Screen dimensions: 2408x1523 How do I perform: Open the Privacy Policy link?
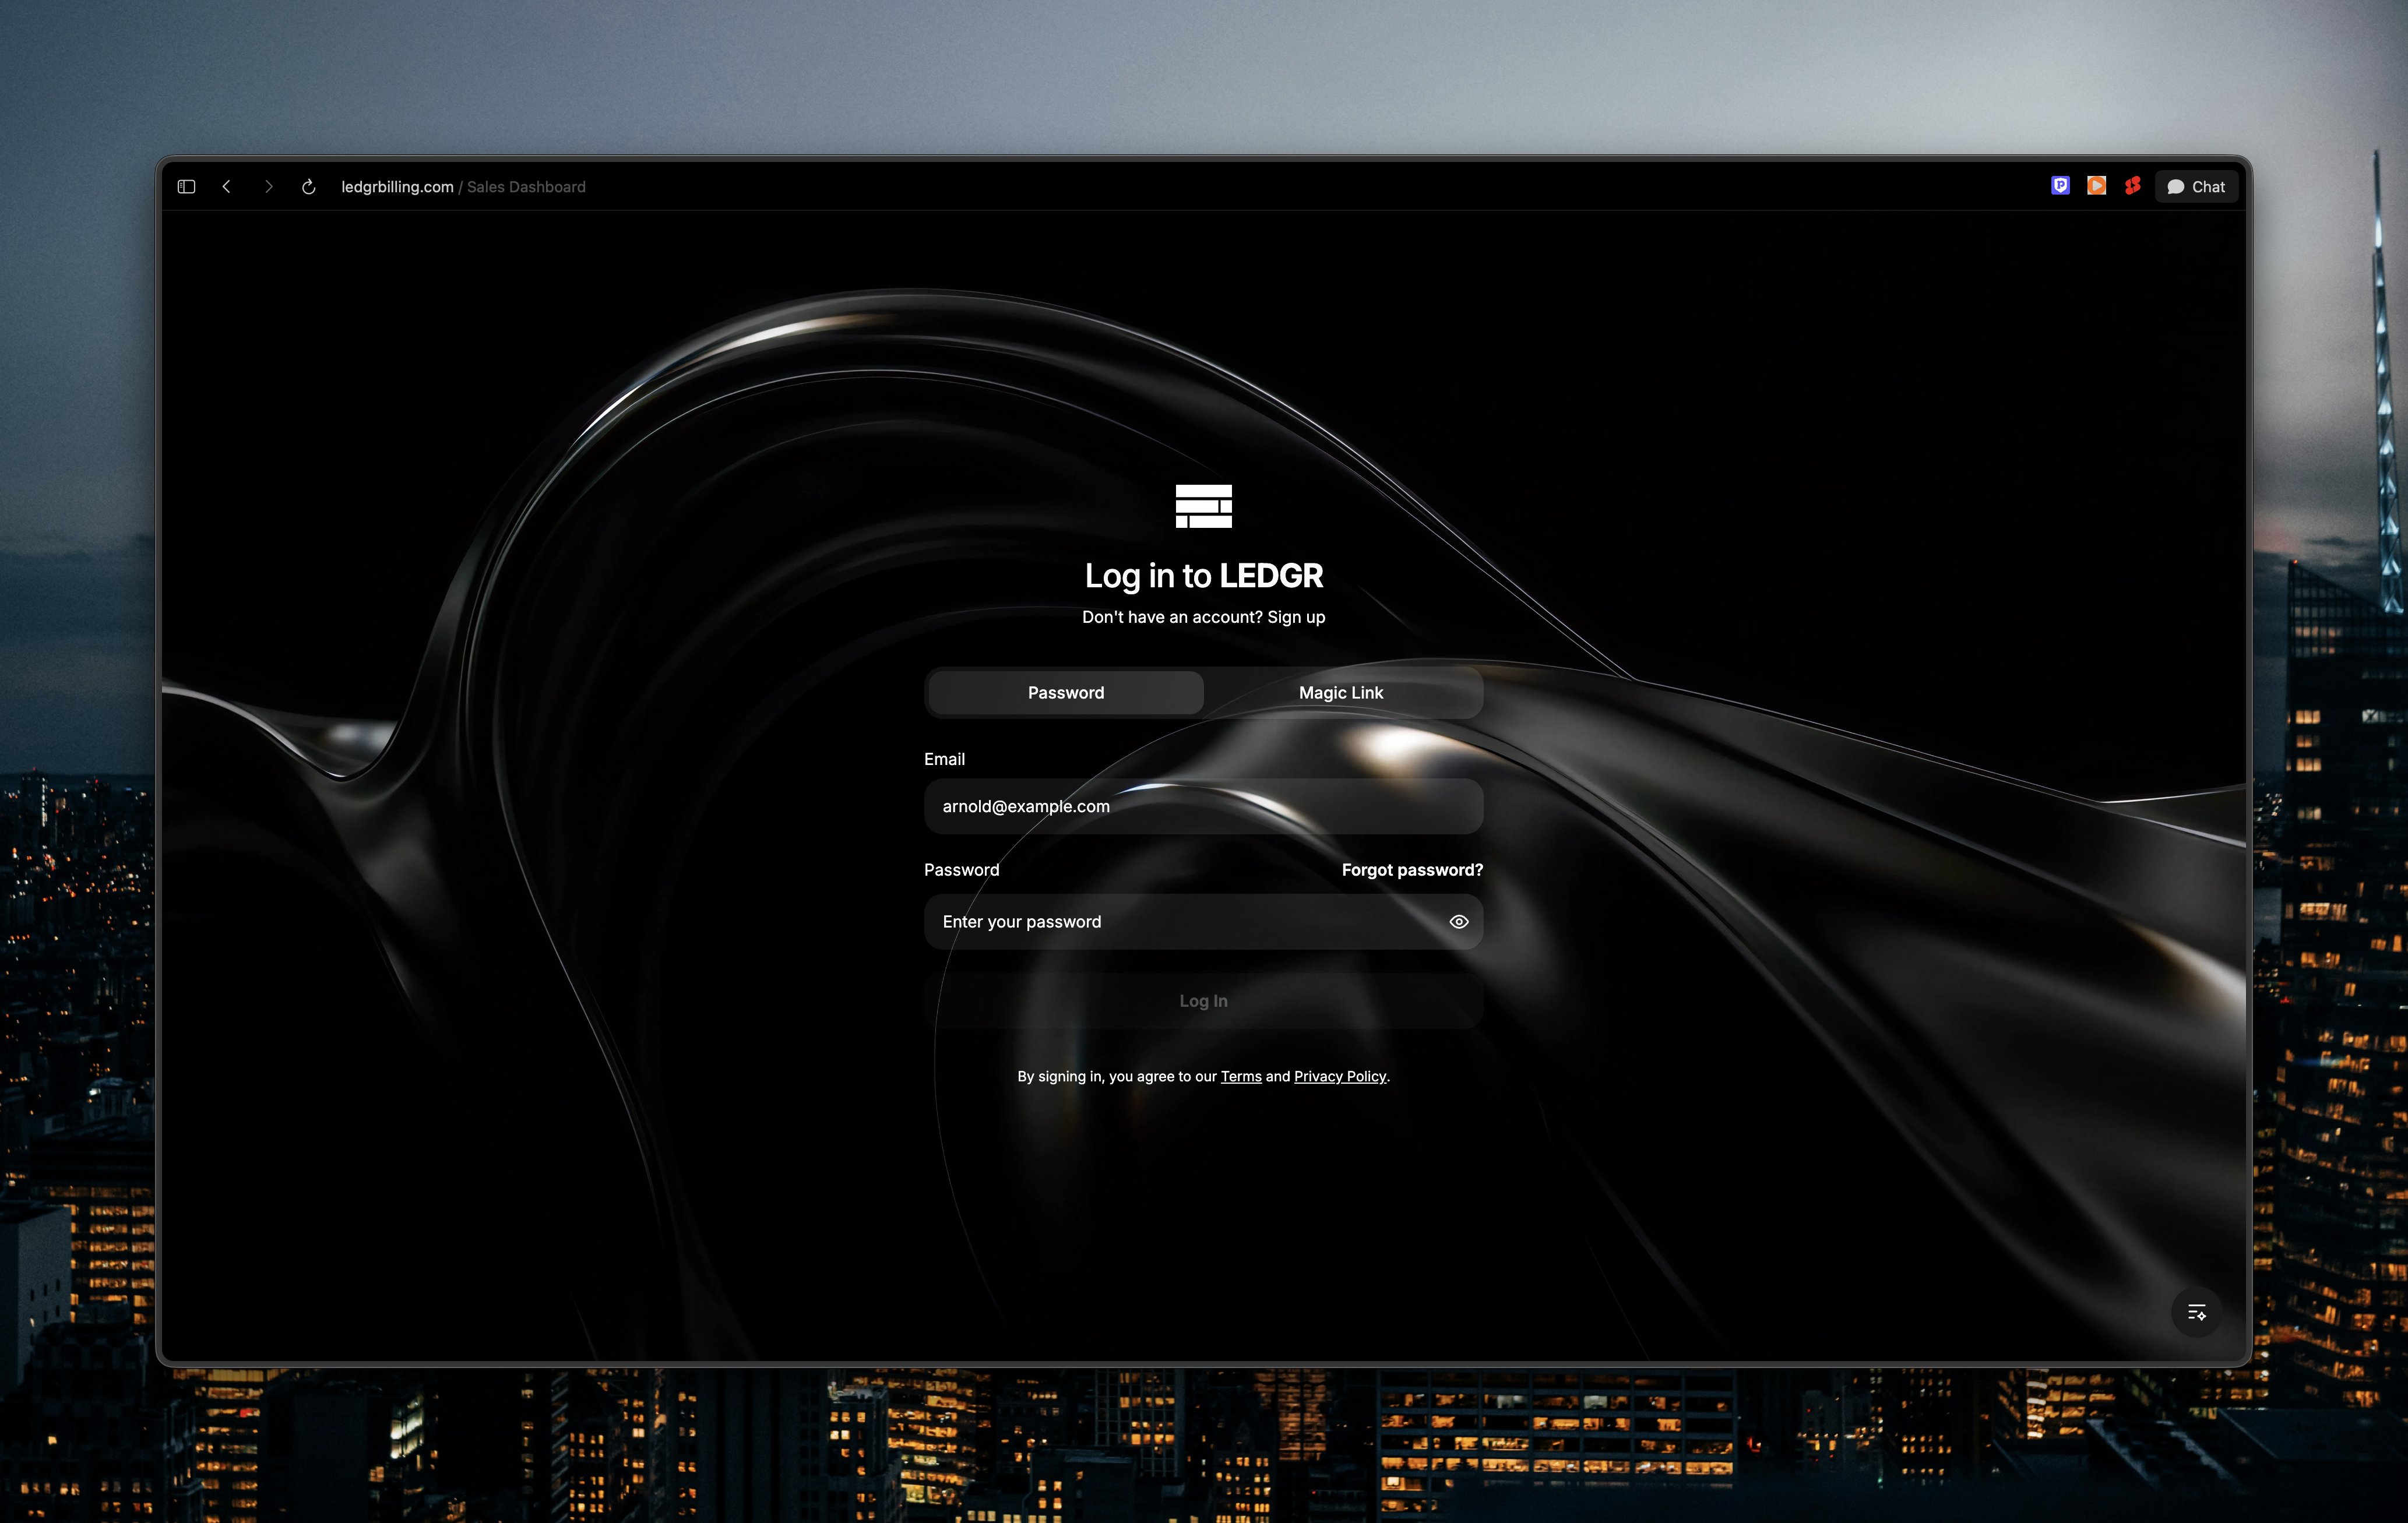point(1339,1077)
